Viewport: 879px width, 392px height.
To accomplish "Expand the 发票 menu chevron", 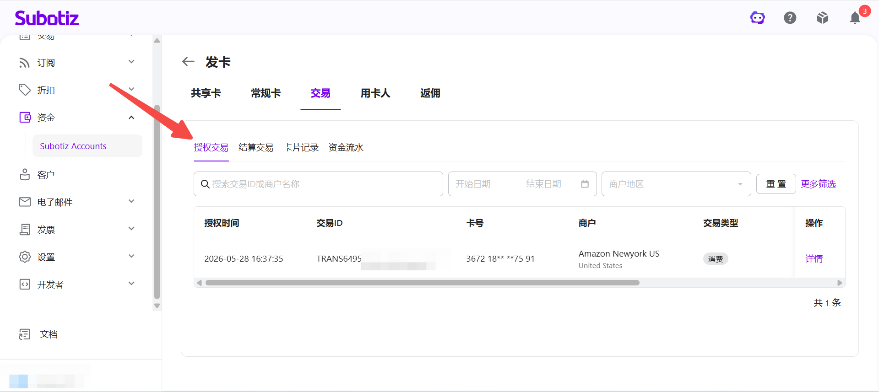I will click(131, 229).
